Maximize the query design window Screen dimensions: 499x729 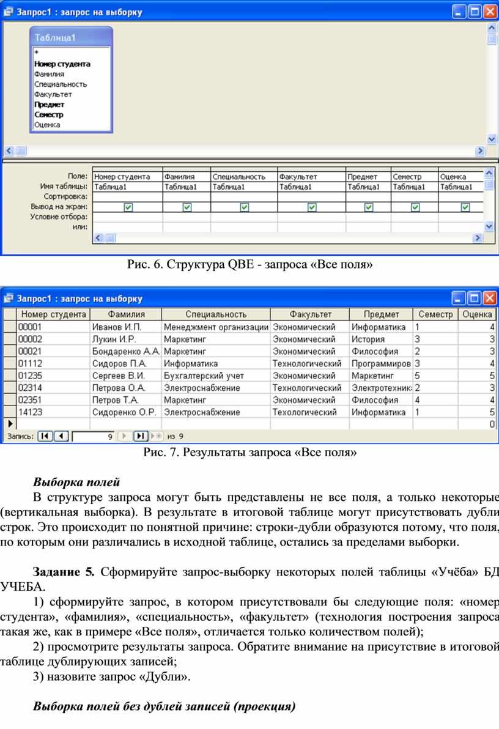[x=475, y=12]
